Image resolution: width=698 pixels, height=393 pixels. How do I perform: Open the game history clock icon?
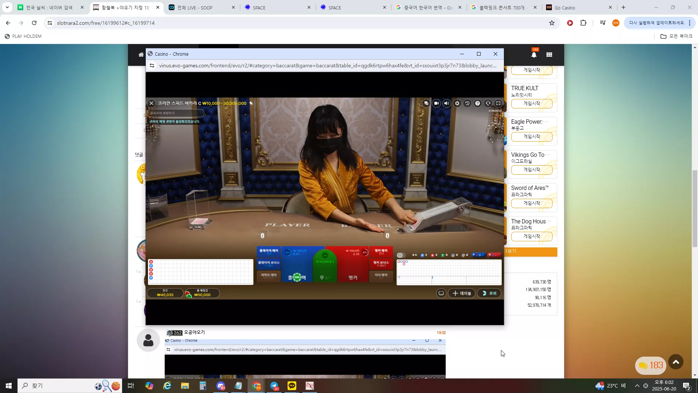click(468, 103)
